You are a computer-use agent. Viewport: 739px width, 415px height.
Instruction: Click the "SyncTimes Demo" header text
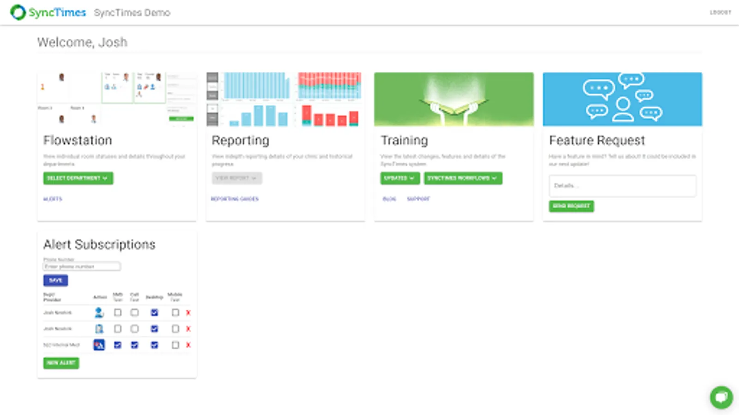(132, 12)
